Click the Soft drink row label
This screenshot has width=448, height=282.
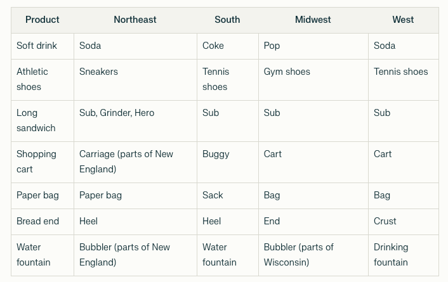tap(37, 46)
